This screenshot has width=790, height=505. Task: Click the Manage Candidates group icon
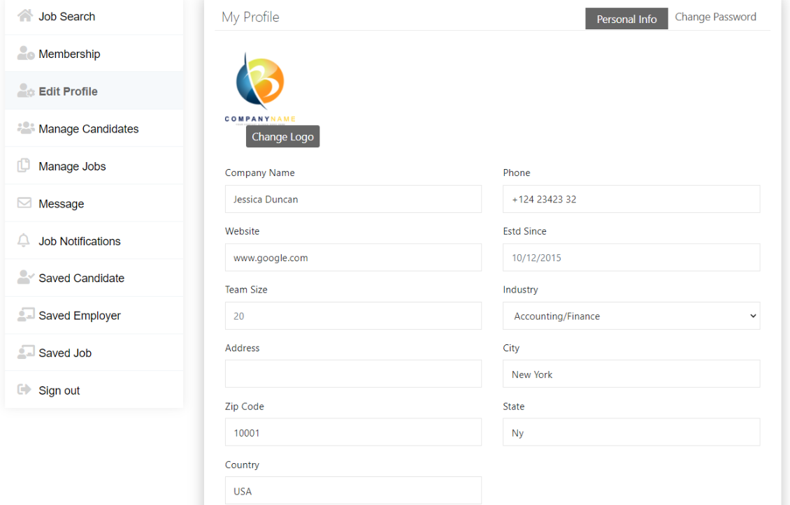pyautogui.click(x=26, y=128)
